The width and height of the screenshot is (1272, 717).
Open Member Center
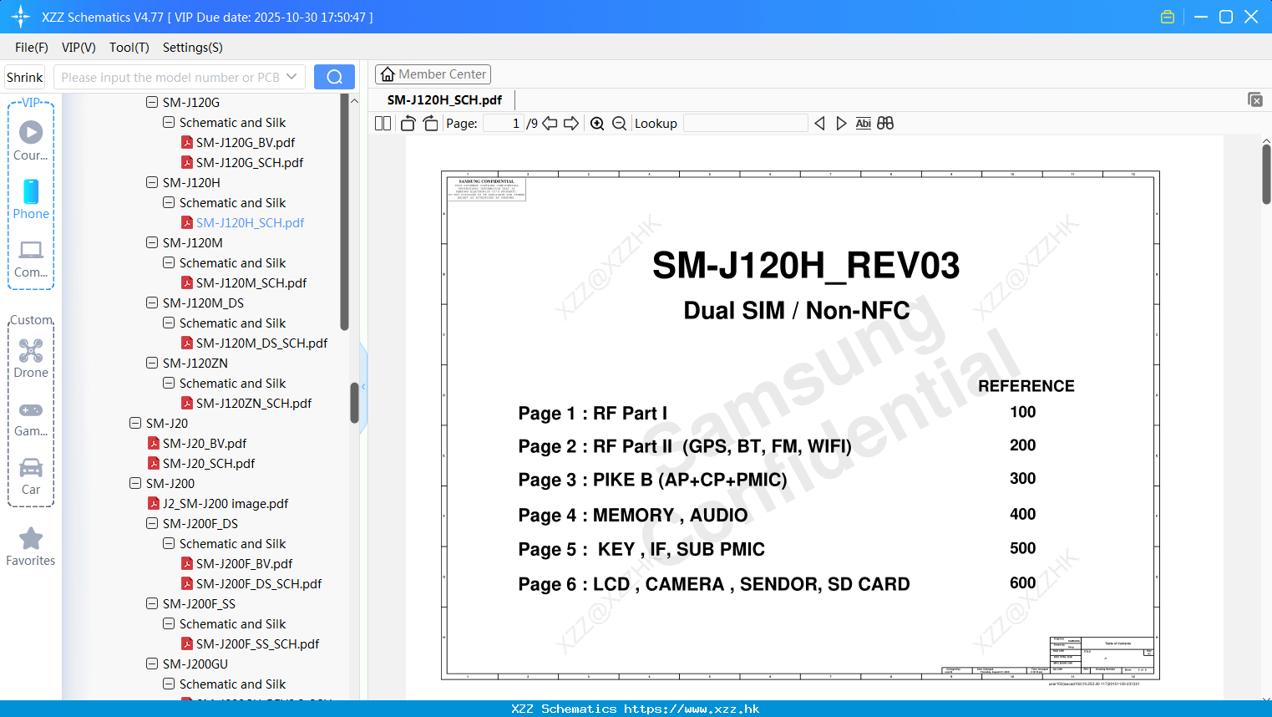[x=433, y=74]
